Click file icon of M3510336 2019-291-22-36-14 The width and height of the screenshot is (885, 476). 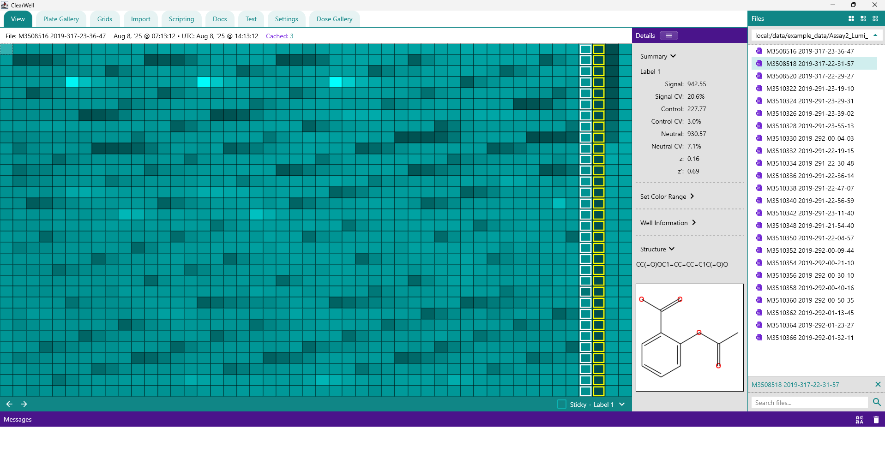759,176
